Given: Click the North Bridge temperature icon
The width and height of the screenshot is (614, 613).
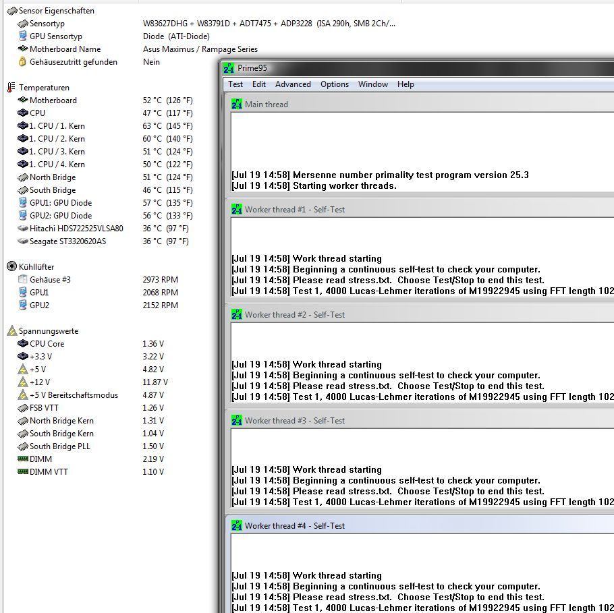Looking at the screenshot, I should [23, 177].
